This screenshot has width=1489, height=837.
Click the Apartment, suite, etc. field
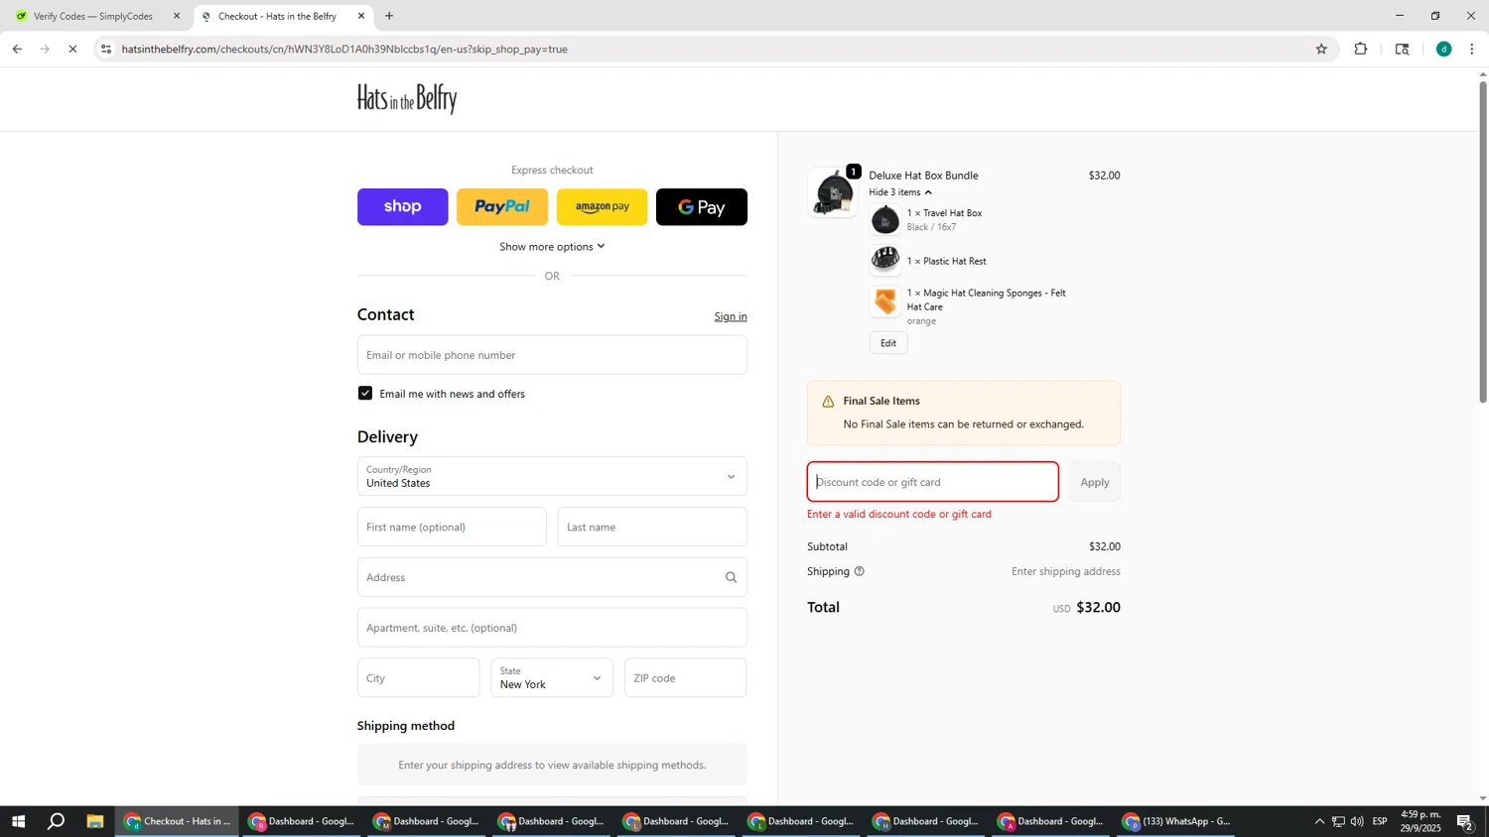(552, 628)
